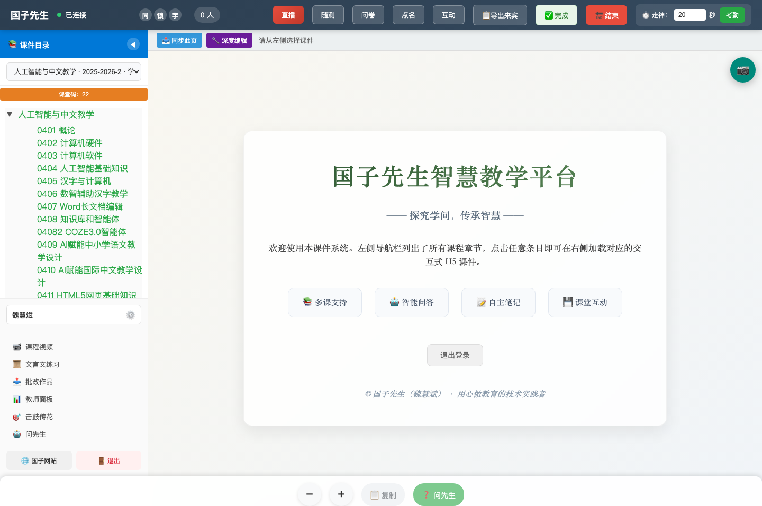Click the 国子网站 website button
The image size is (762, 506).
39,460
